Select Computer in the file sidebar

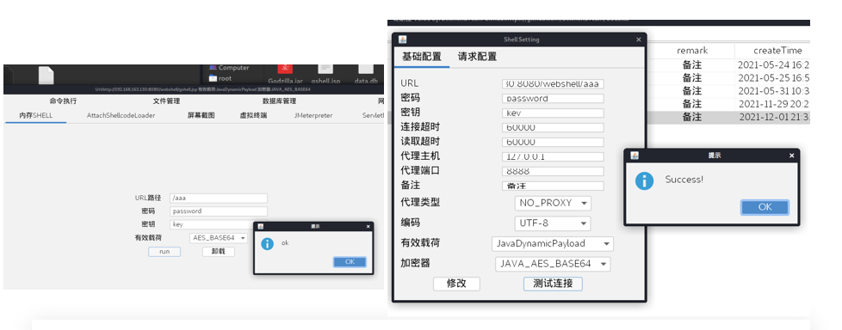[230, 68]
